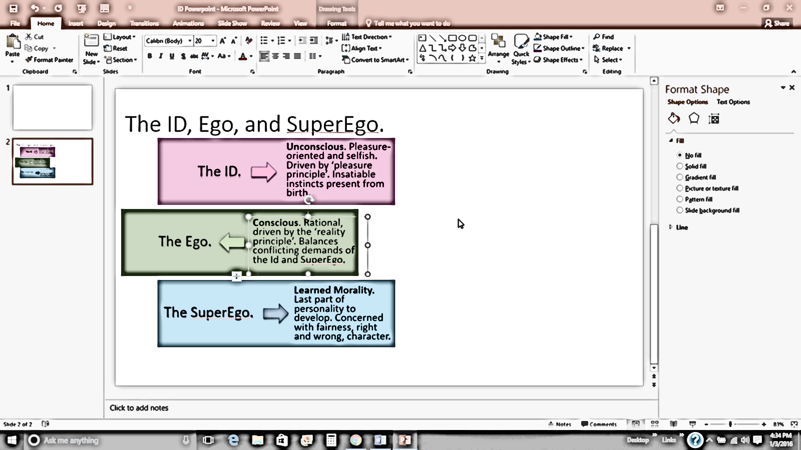
Task: Click the Replace button in Editing group
Action: pyautogui.click(x=608, y=48)
